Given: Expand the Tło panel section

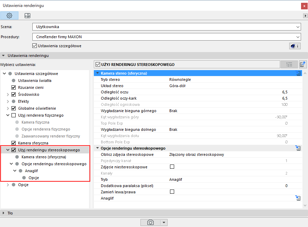Looking at the screenshot, I should 3,213.
